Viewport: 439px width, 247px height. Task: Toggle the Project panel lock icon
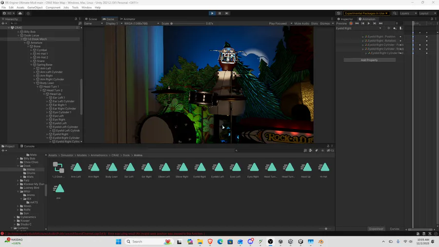click(x=328, y=146)
